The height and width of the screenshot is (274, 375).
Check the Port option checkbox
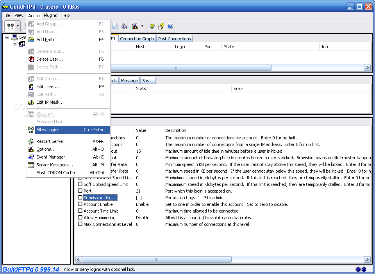click(x=80, y=191)
